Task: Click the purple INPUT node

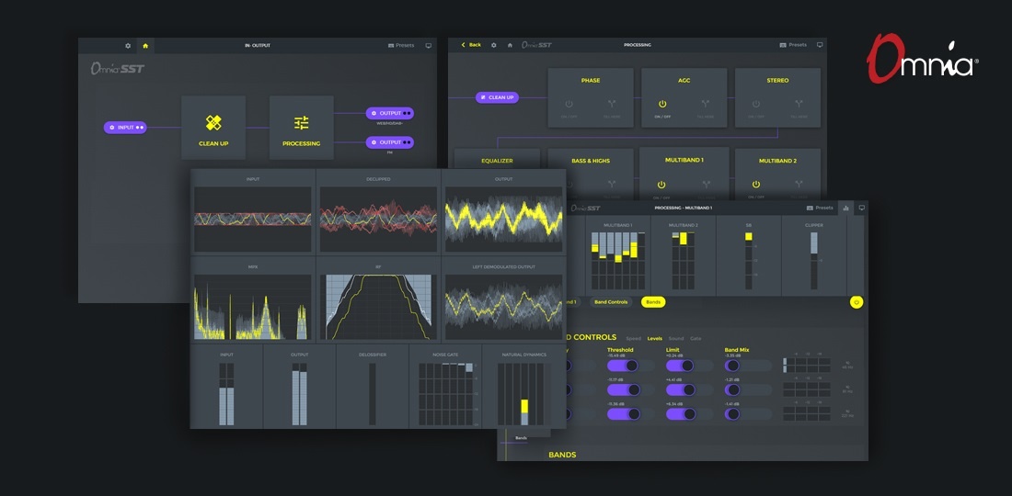Action: tap(125, 127)
